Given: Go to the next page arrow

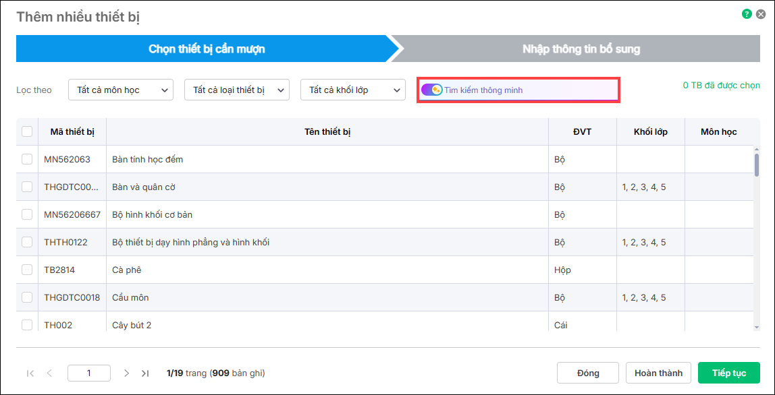Looking at the screenshot, I should (x=126, y=373).
